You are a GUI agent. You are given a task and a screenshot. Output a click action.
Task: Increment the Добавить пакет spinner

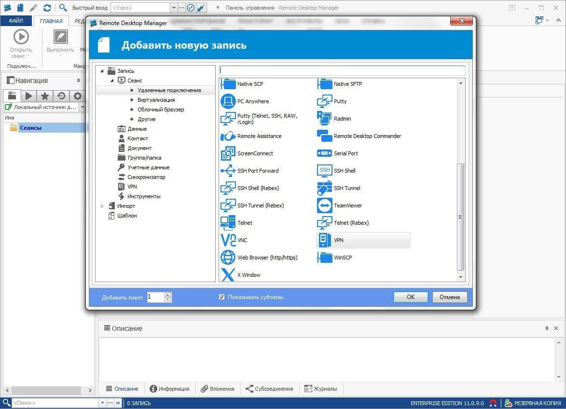click(x=168, y=295)
